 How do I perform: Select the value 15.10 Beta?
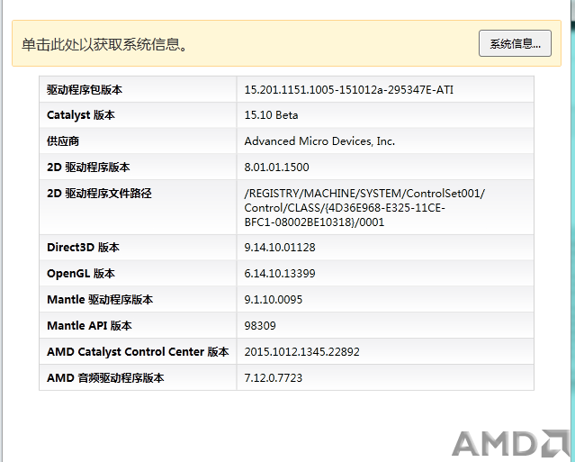click(271, 115)
